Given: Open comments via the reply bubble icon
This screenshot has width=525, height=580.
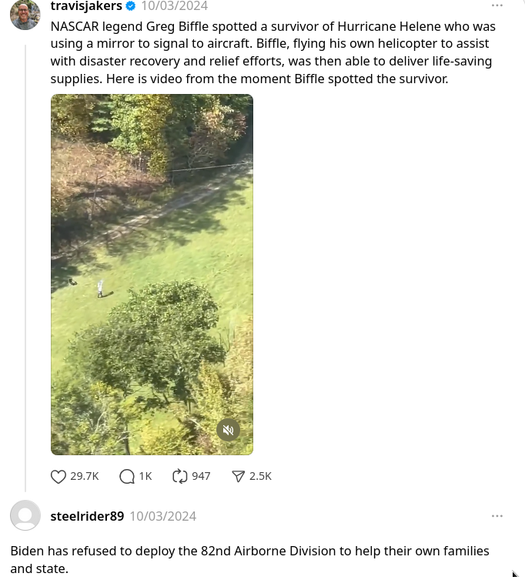Looking at the screenshot, I should [x=127, y=477].
